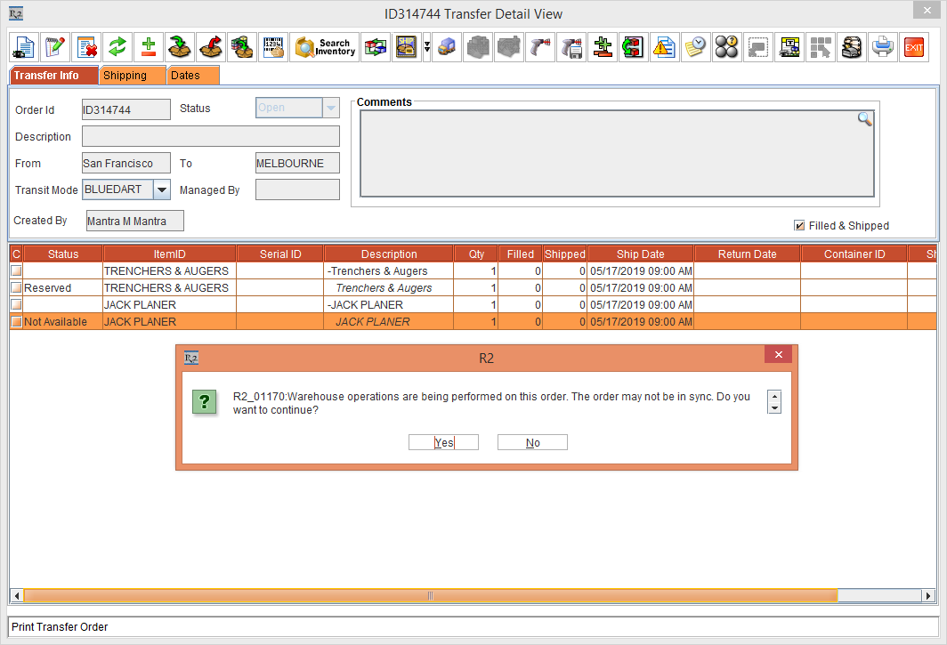Click the horizontal scrollbar below the grid
The height and width of the screenshot is (645, 947).
(432, 595)
